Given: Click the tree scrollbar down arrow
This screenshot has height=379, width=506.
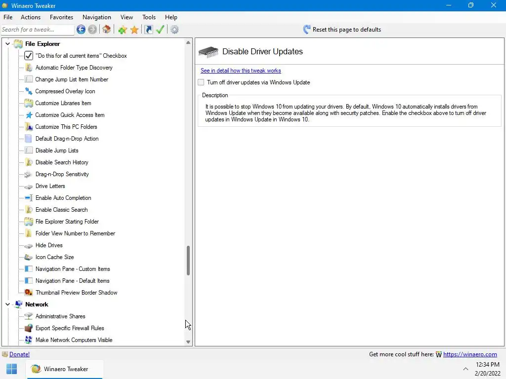Looking at the screenshot, I should (x=188, y=342).
